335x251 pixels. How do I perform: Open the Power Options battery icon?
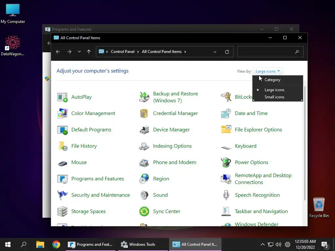226,162
